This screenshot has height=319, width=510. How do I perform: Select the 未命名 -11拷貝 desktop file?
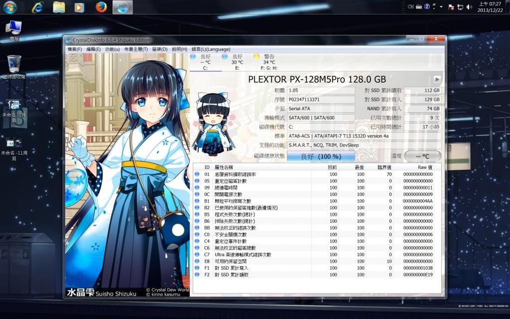pos(14,149)
